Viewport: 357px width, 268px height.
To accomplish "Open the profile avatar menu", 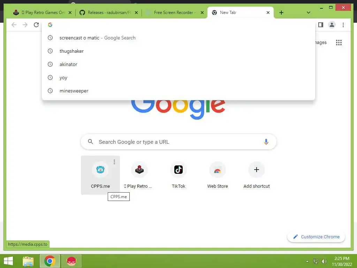I will 332,25.
